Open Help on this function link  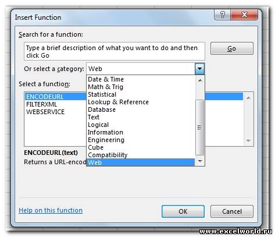(51, 210)
